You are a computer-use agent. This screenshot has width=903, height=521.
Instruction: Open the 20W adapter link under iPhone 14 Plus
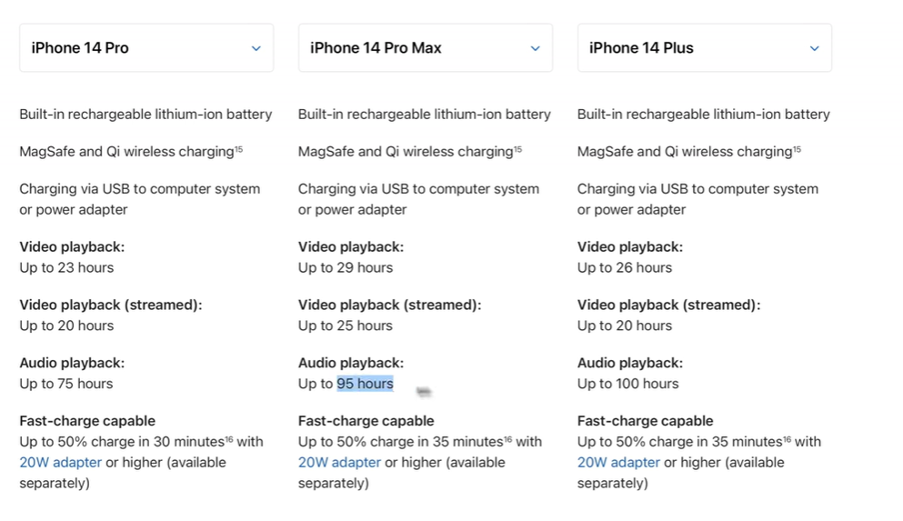[618, 462]
